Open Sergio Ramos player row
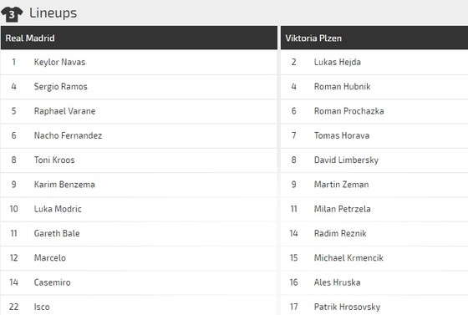 coord(139,87)
